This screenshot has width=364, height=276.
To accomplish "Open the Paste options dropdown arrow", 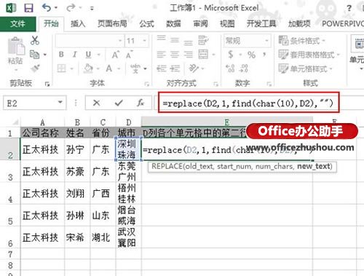I will tap(16, 70).
